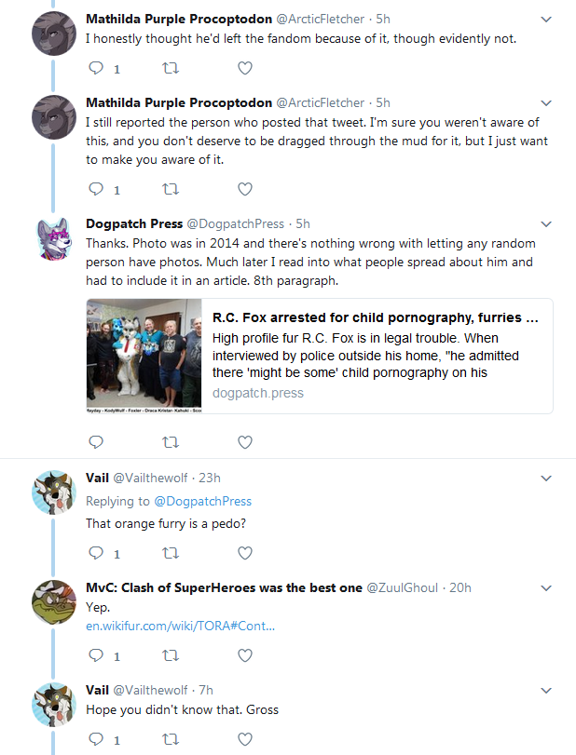Image resolution: width=576 pixels, height=755 pixels.
Task: Reply to the 'left the fandom' tweet
Action: (x=96, y=68)
